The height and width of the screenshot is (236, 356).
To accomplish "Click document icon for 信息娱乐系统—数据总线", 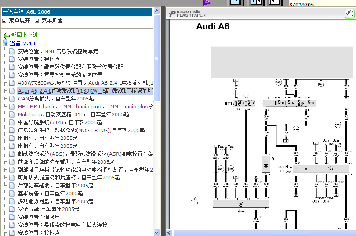I will (12, 130).
